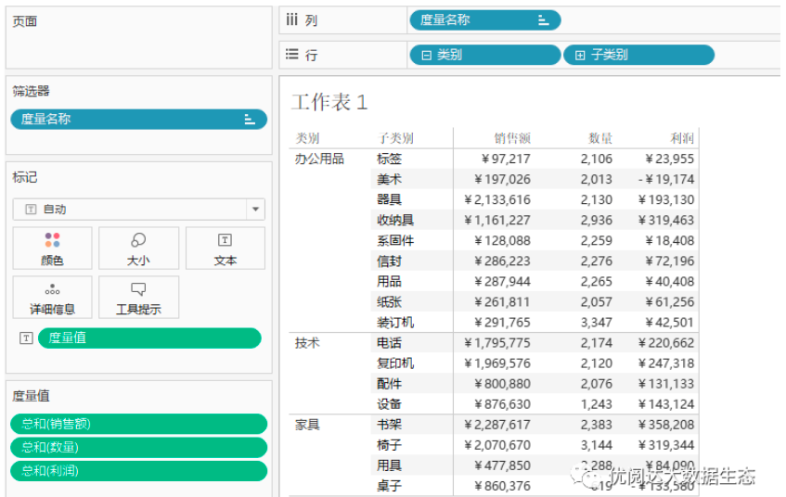
Task: Click the 复印机 sub-category label
Action: (x=395, y=363)
